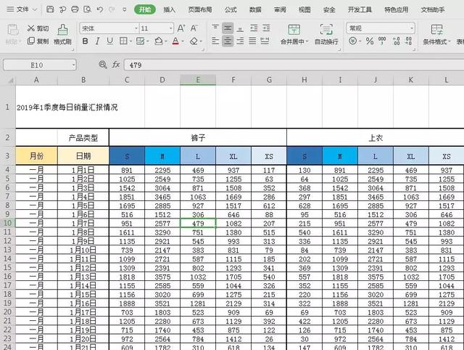Toggle right horizontal alignment
This screenshot has width=464, height=350.
240,41
